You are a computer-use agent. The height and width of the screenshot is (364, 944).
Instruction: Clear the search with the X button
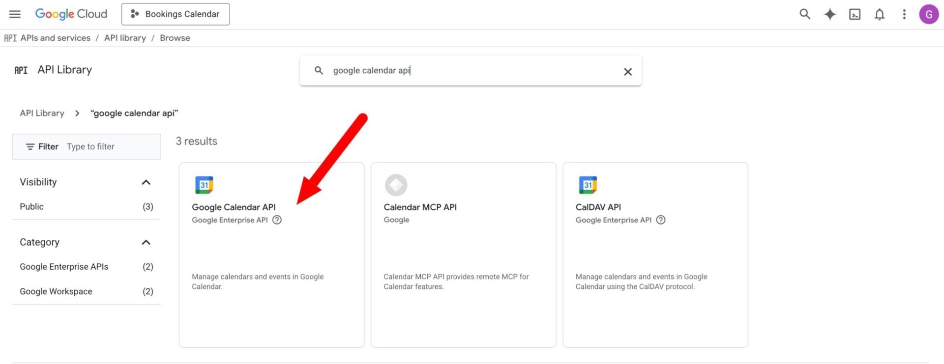628,72
